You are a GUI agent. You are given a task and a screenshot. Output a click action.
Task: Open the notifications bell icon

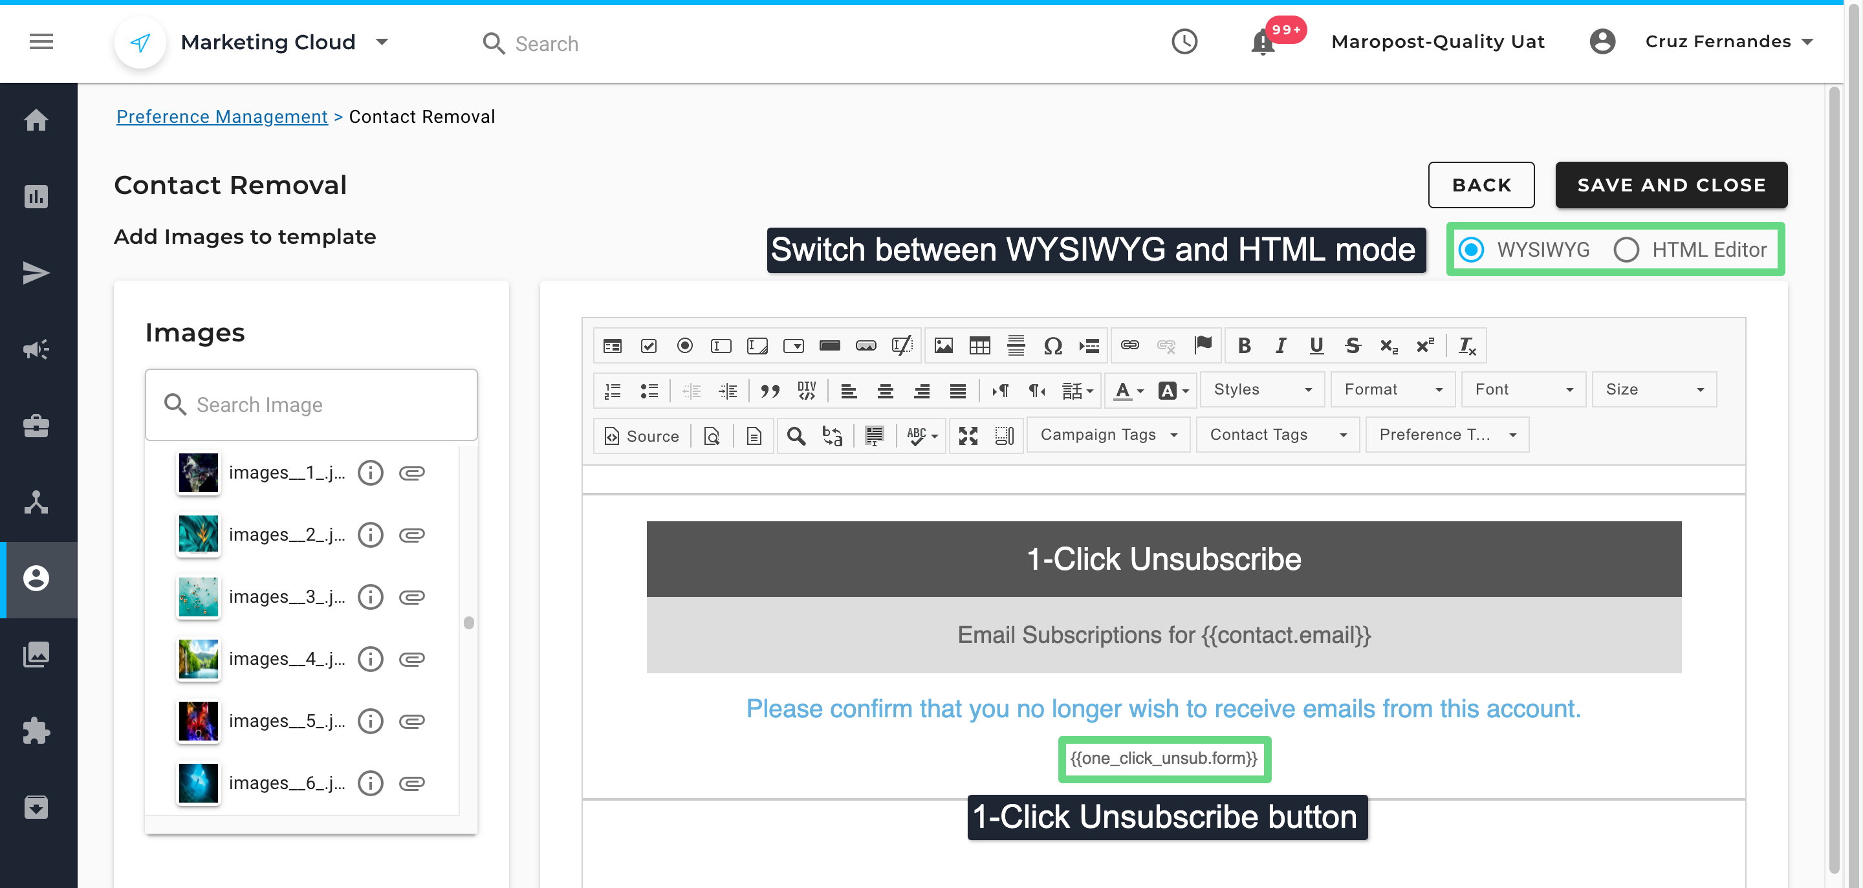click(x=1263, y=42)
